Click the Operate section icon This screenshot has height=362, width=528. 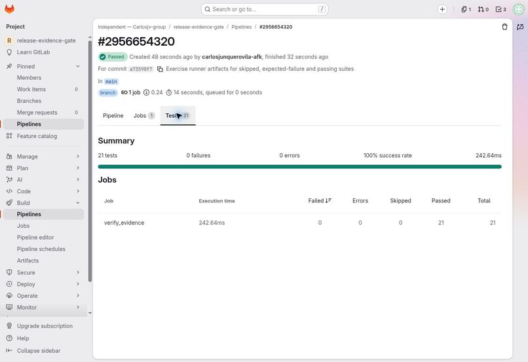(9, 296)
